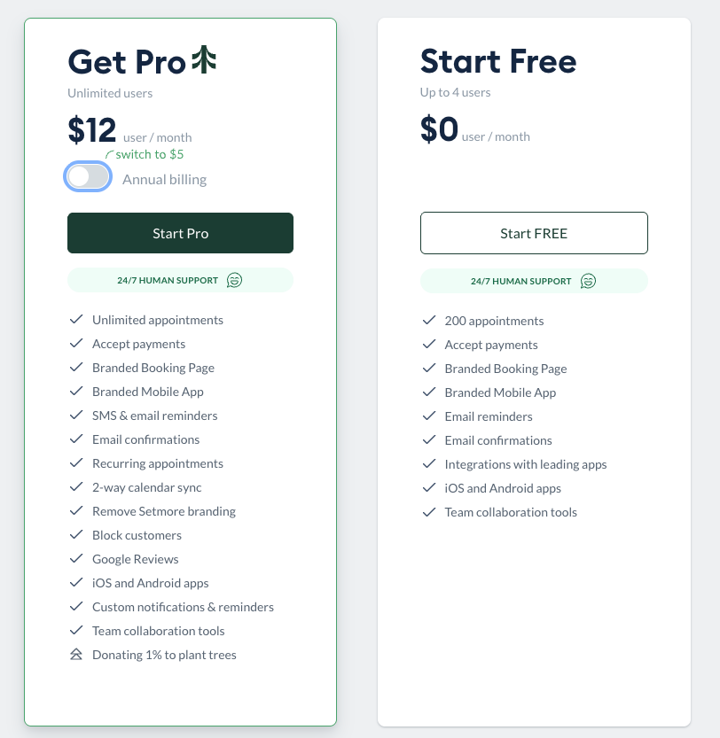Click the 24/7 HUMAN SUPPORT badge on Pro card
This screenshot has width=720, height=738.
point(180,280)
